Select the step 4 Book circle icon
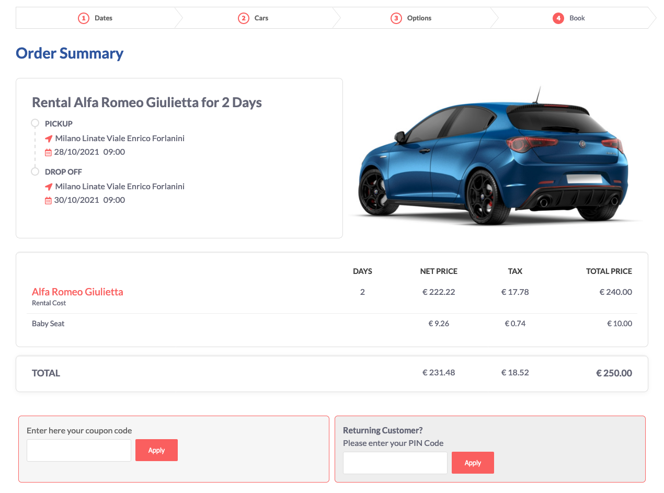 pos(557,18)
